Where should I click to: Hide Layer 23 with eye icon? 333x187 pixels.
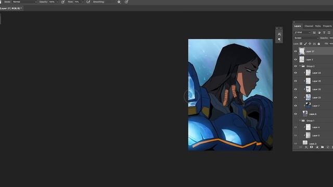pyautogui.click(x=296, y=98)
